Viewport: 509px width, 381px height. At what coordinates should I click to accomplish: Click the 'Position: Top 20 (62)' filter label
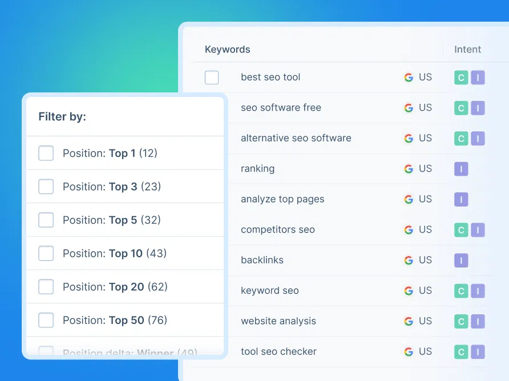(x=115, y=287)
